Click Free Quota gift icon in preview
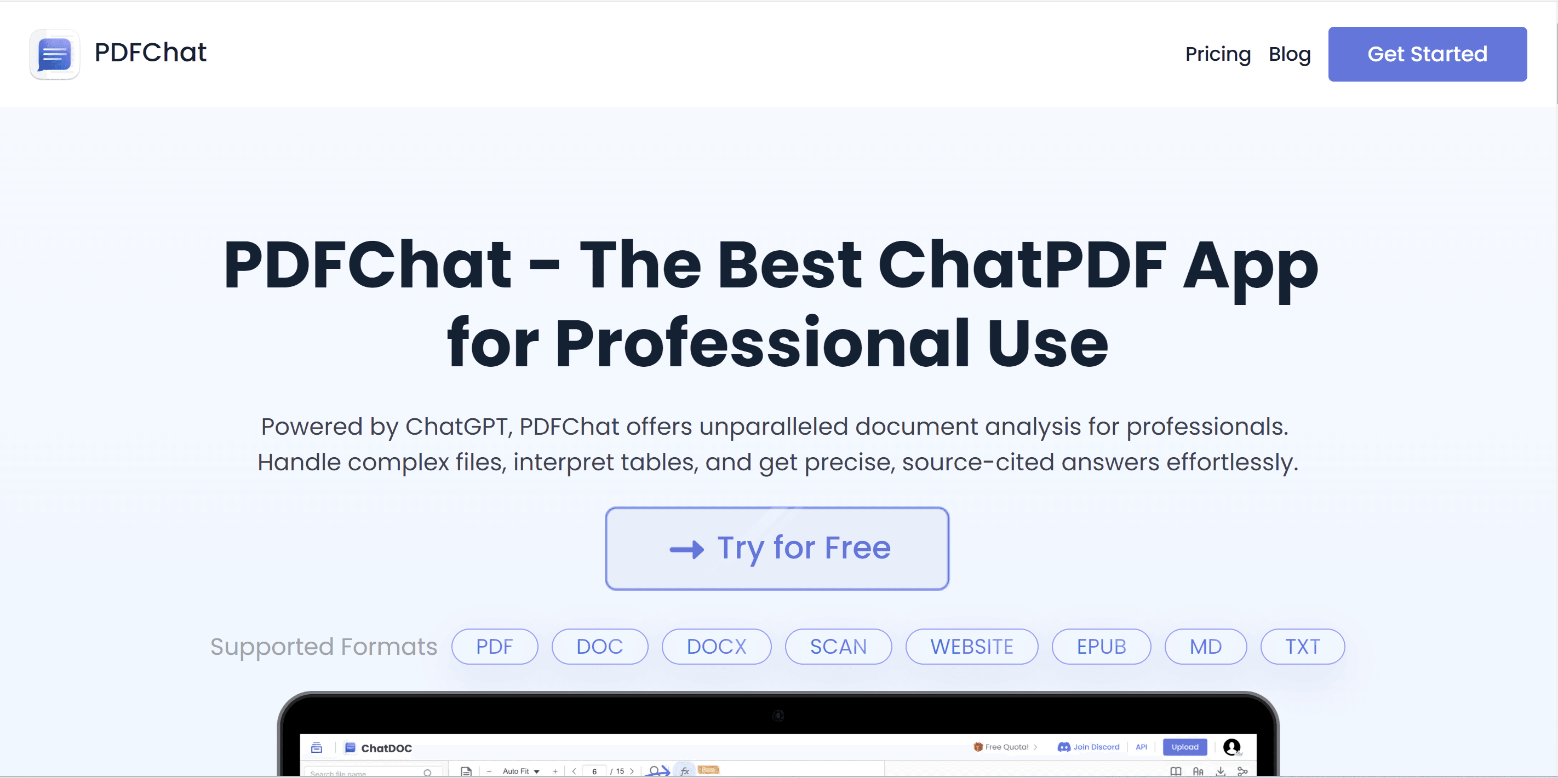 click(x=978, y=747)
